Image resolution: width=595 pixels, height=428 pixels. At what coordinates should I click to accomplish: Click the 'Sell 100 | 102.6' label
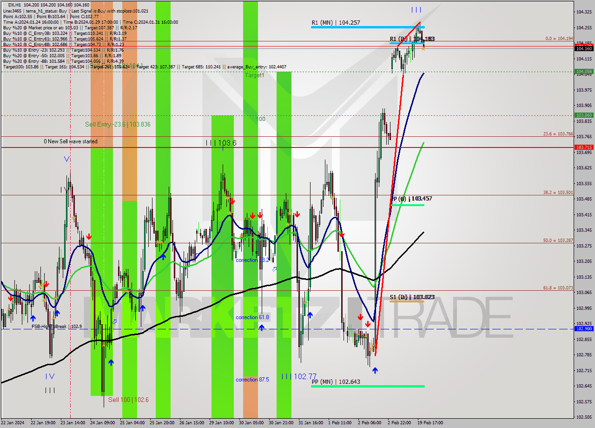(x=128, y=400)
